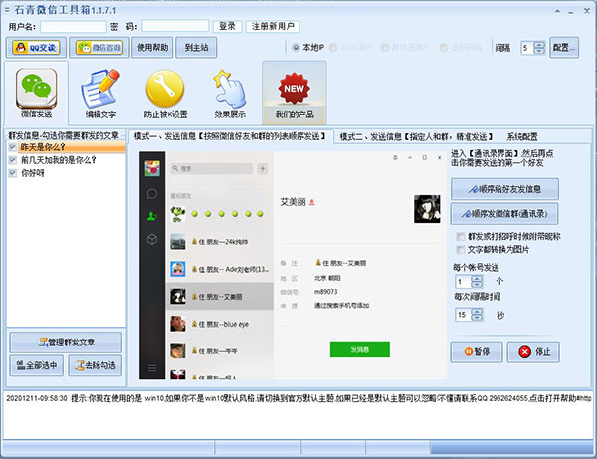Click 管理群发文章 button
The height and width of the screenshot is (459, 597).
(x=66, y=343)
